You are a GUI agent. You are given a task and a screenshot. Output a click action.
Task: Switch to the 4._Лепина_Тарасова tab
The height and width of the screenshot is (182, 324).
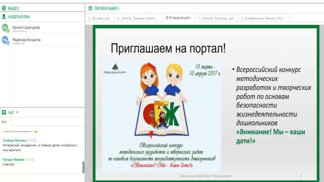[137, 18]
